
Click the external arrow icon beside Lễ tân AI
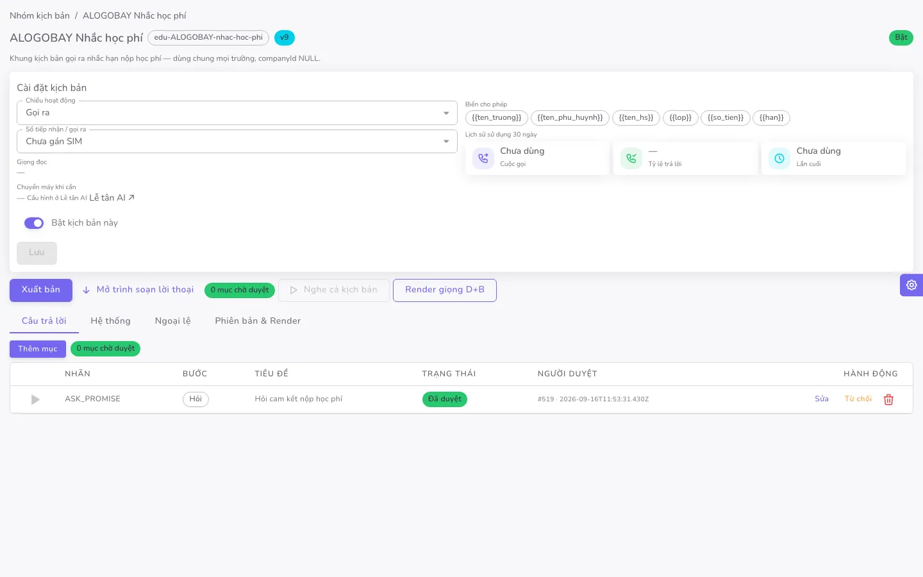(x=131, y=197)
